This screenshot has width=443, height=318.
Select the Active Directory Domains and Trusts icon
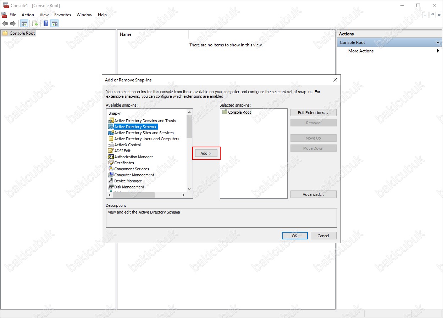tap(111, 121)
